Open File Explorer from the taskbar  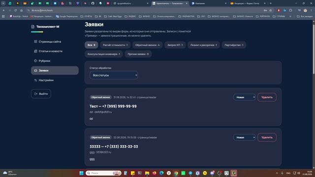tap(147, 173)
